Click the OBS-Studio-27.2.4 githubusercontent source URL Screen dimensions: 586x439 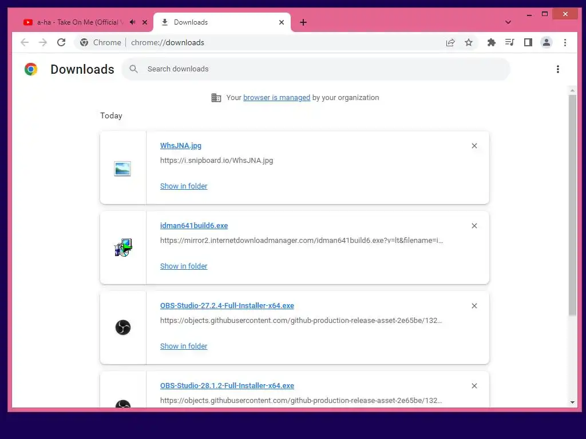pyautogui.click(x=301, y=320)
